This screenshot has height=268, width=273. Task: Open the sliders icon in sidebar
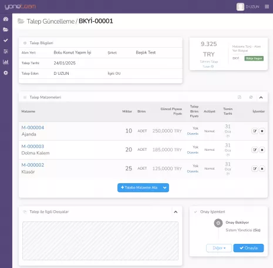click(x=6, y=51)
